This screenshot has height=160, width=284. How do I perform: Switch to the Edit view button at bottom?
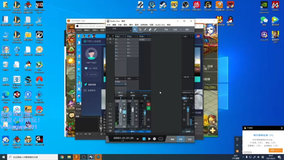pos(172,139)
